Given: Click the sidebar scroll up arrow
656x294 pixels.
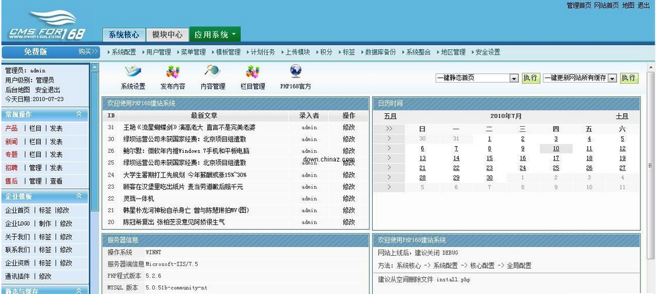Looking at the screenshot, I should coord(95,67).
